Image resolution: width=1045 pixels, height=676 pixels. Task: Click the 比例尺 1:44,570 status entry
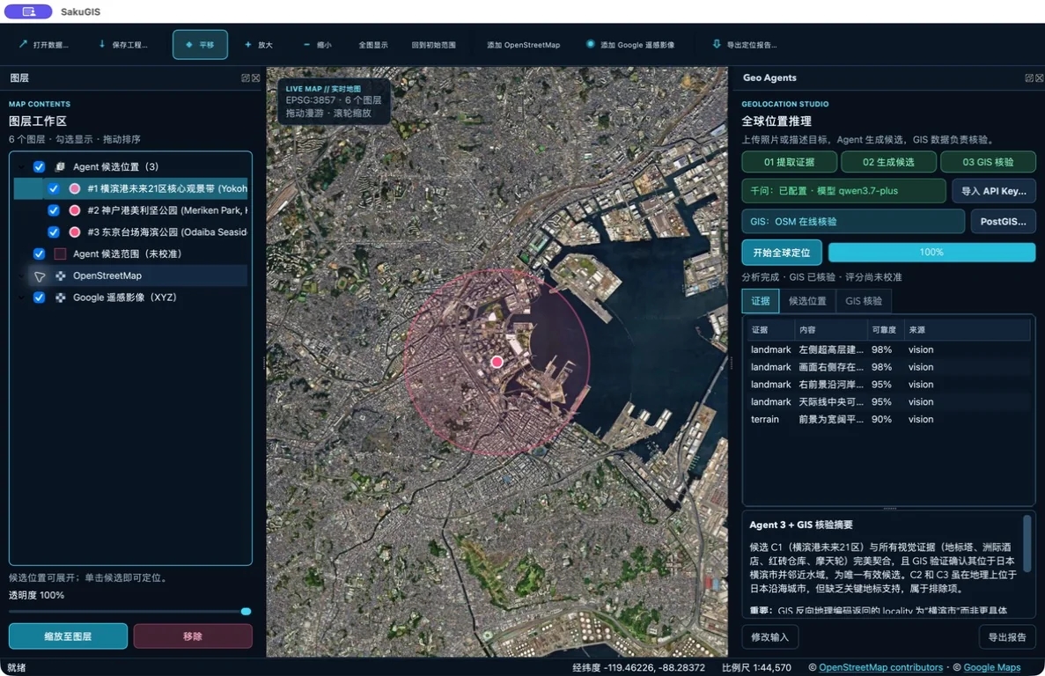tap(756, 667)
